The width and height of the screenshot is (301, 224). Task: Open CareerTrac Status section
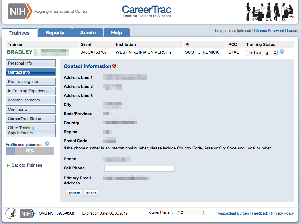31,119
